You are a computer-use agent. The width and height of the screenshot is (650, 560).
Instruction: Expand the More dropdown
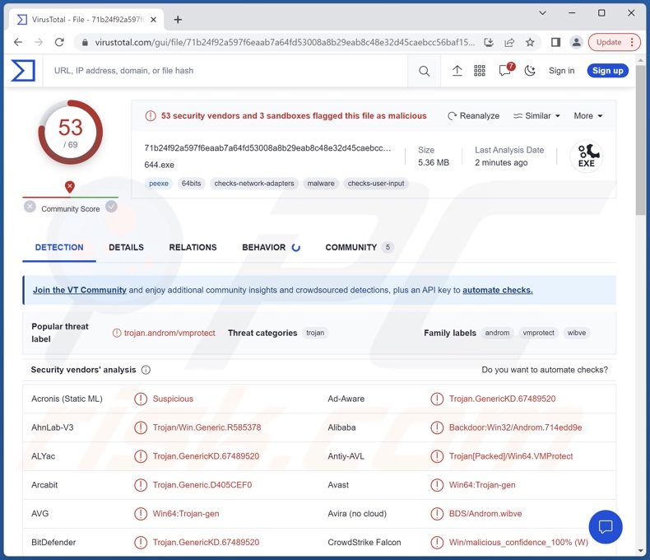588,116
